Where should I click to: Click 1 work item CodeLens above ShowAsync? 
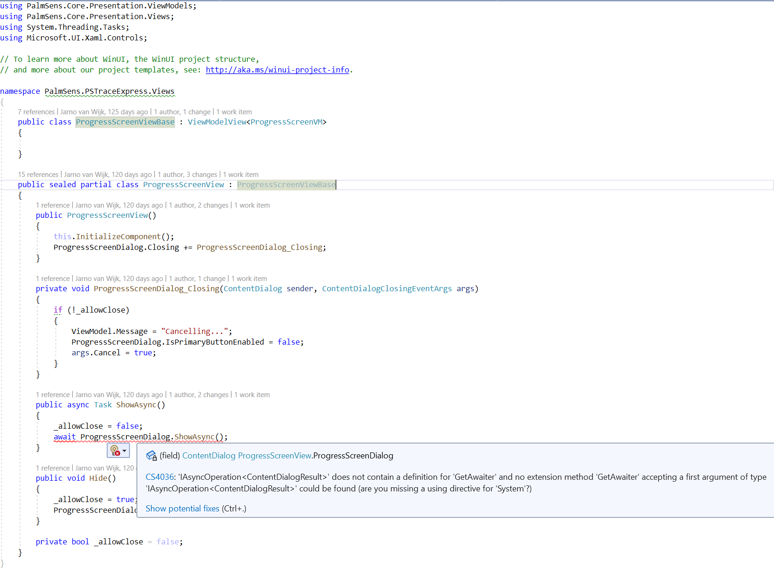tap(252, 394)
